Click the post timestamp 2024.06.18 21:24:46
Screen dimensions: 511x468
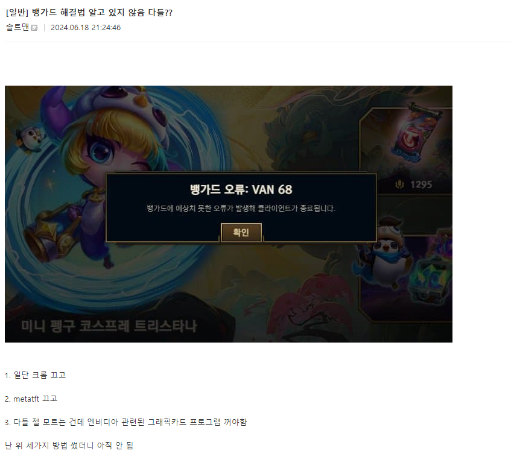[x=86, y=28]
